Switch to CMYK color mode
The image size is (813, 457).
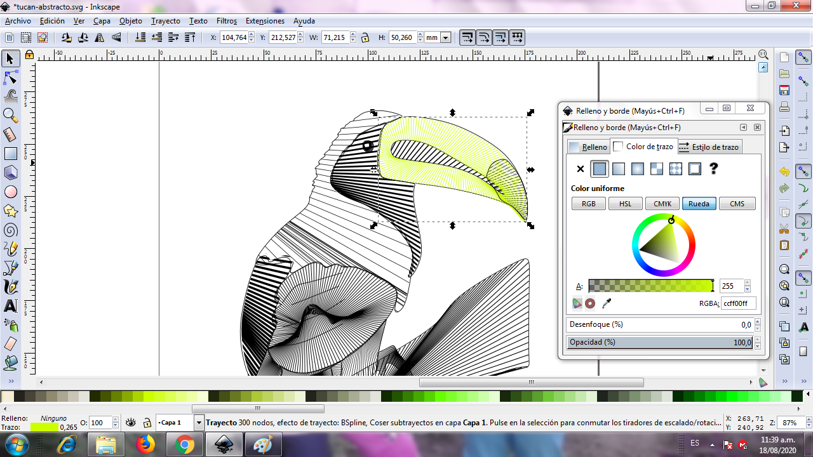click(x=662, y=204)
